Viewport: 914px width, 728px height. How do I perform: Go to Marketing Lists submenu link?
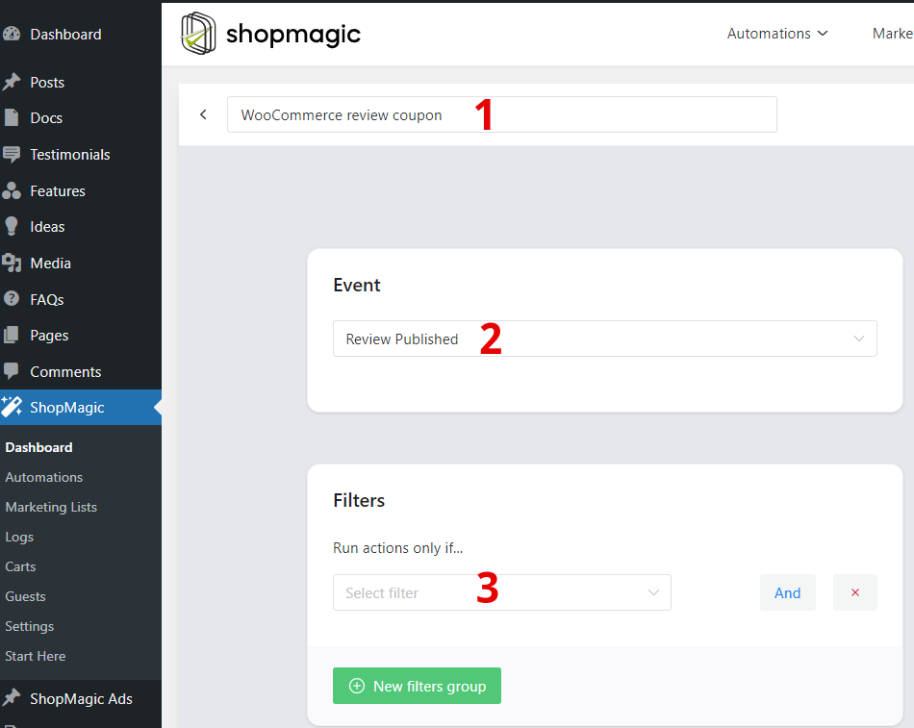51,507
